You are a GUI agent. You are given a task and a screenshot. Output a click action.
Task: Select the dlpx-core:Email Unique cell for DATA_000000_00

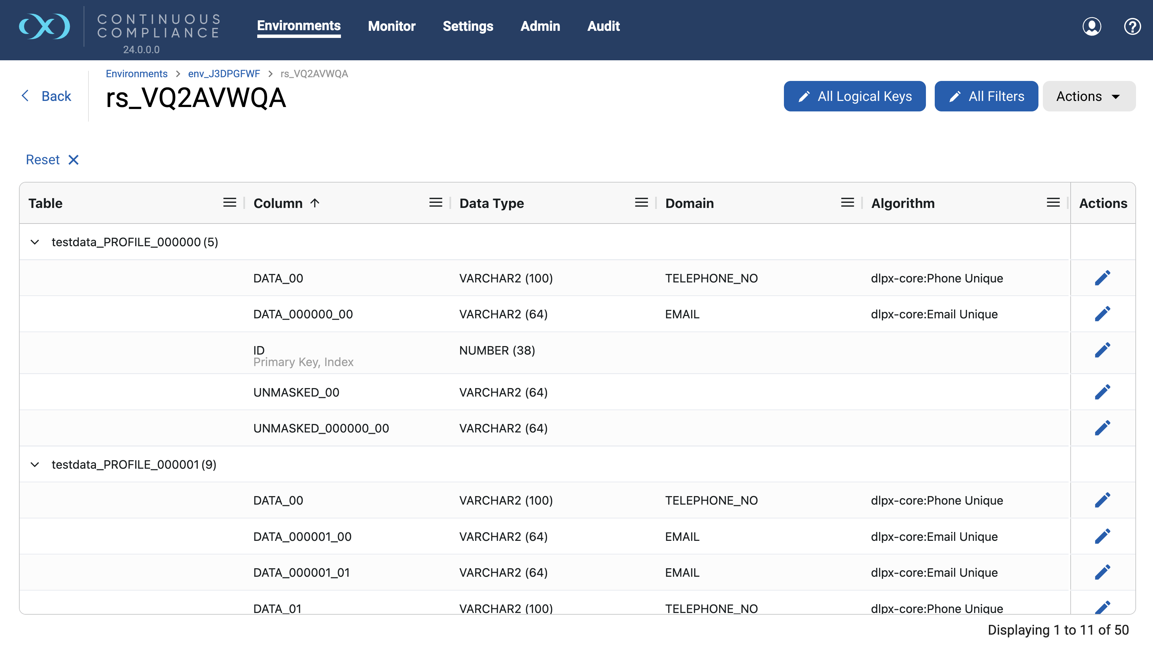[934, 315]
